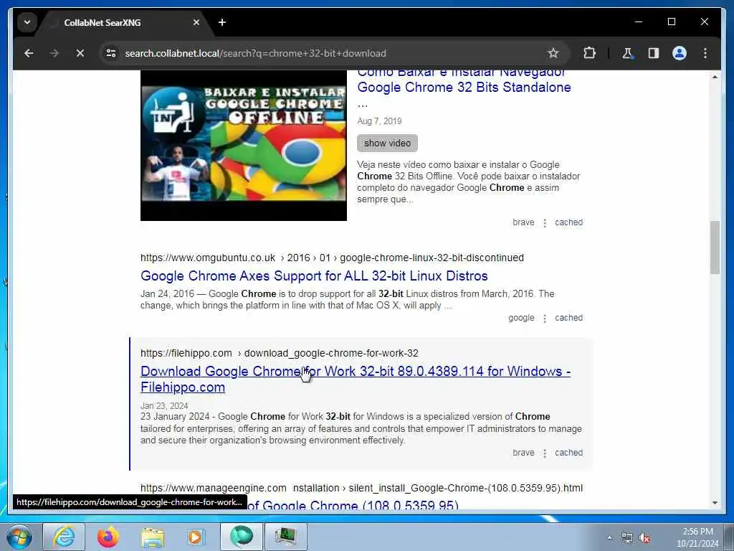Open Windows Explorer folder from taskbar
Screen dimensions: 734x551
point(153,537)
